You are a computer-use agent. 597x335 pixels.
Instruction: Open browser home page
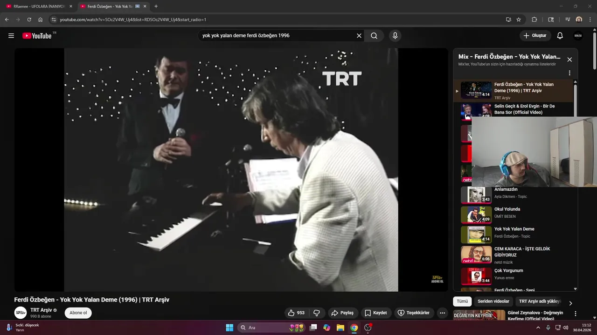(x=40, y=20)
